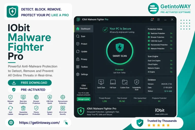Toggle USB Disk Guard On status
Screen dimensions: 195x130
coord(171,41)
